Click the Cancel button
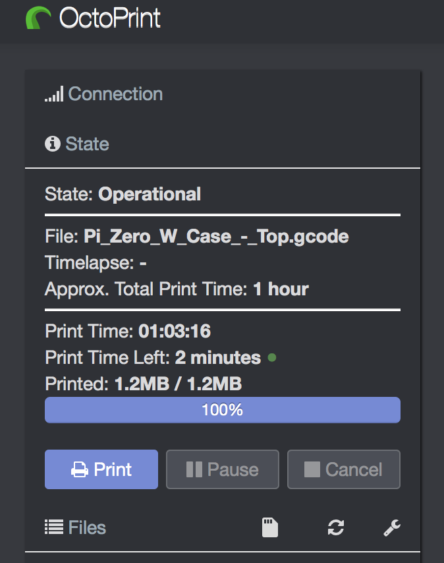This screenshot has height=563, width=444. (x=344, y=469)
